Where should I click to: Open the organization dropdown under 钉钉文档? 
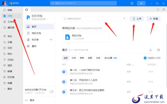tap(40, 19)
